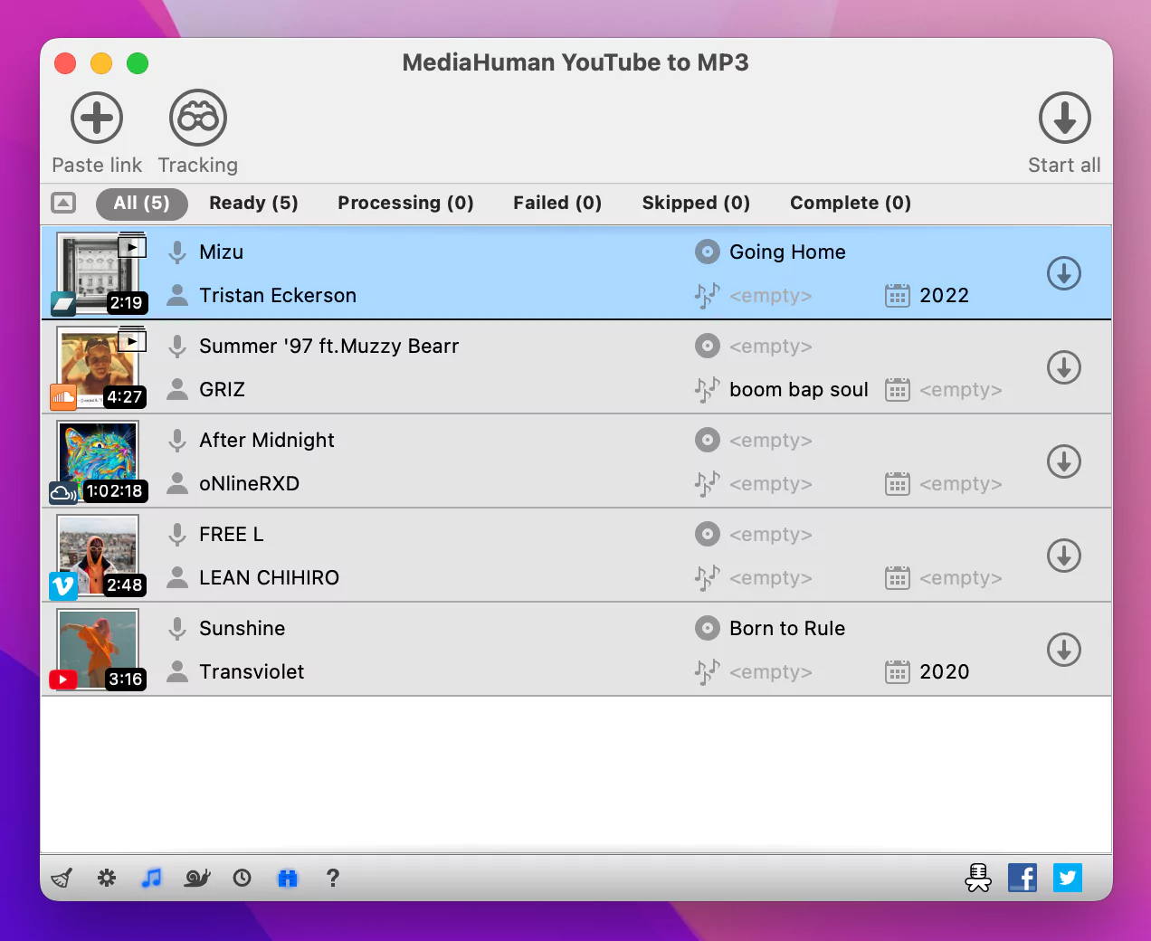Enable speed limit via the snail icon
This screenshot has height=941, width=1151.
(x=196, y=878)
